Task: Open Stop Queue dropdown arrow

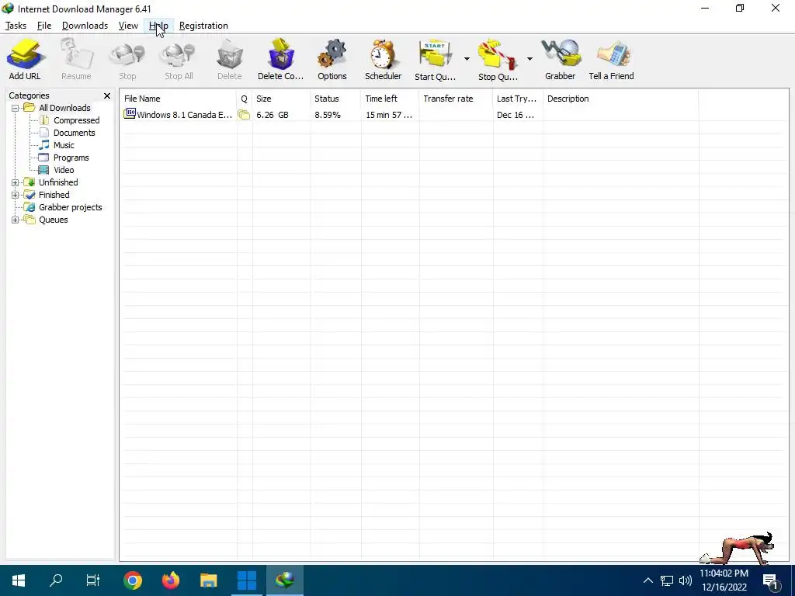Action: click(x=529, y=59)
